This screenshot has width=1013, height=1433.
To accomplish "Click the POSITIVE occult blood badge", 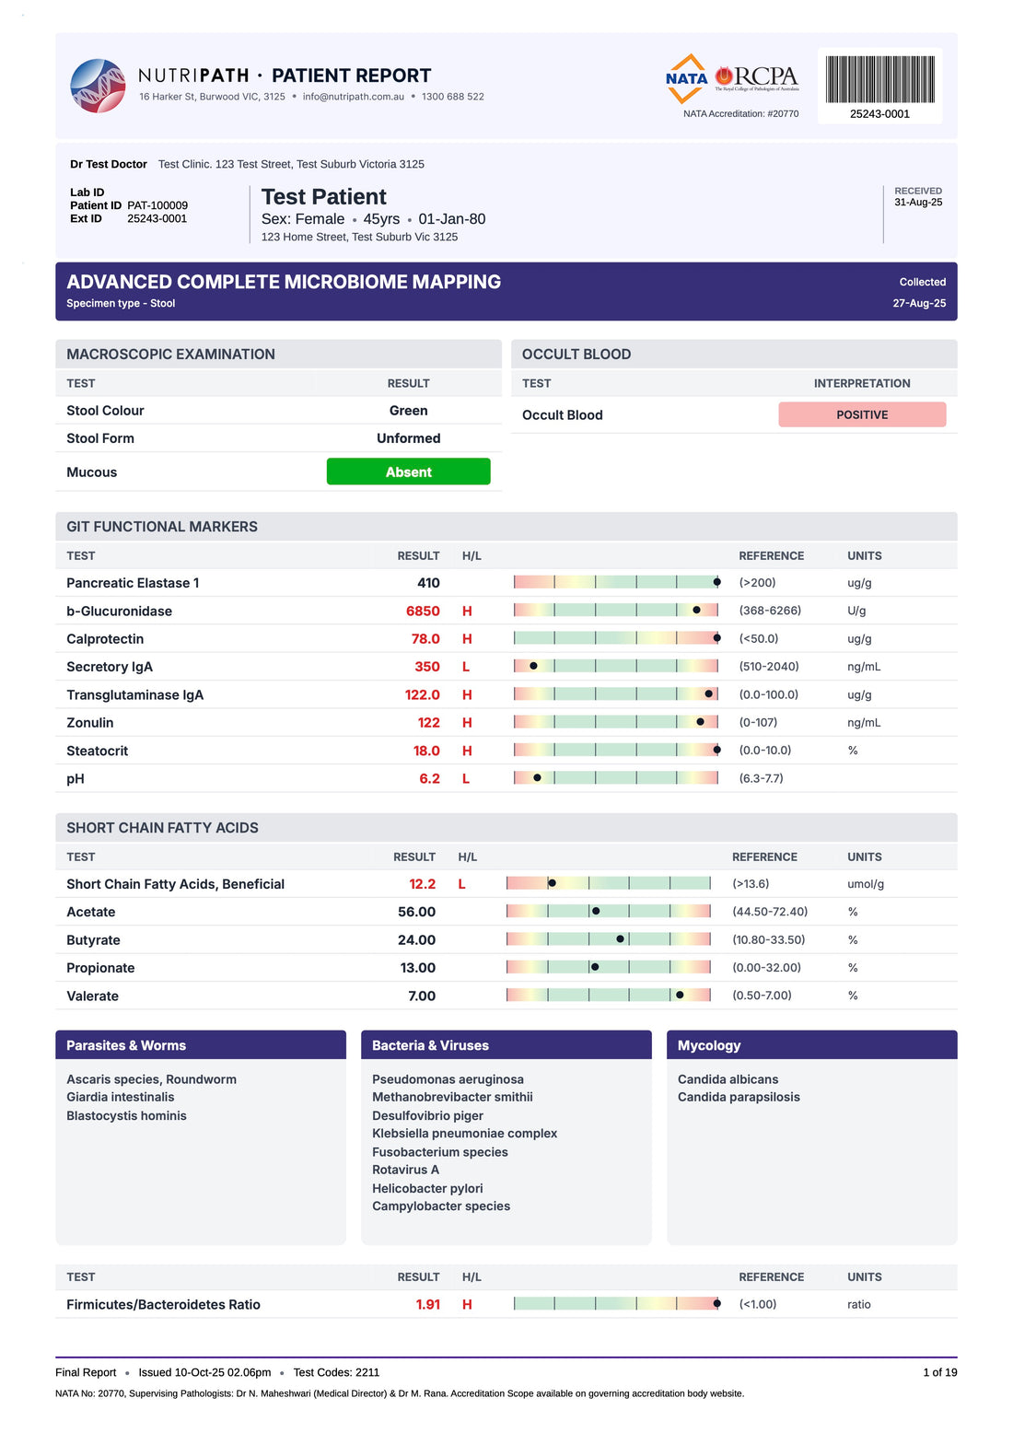I will pos(861,414).
